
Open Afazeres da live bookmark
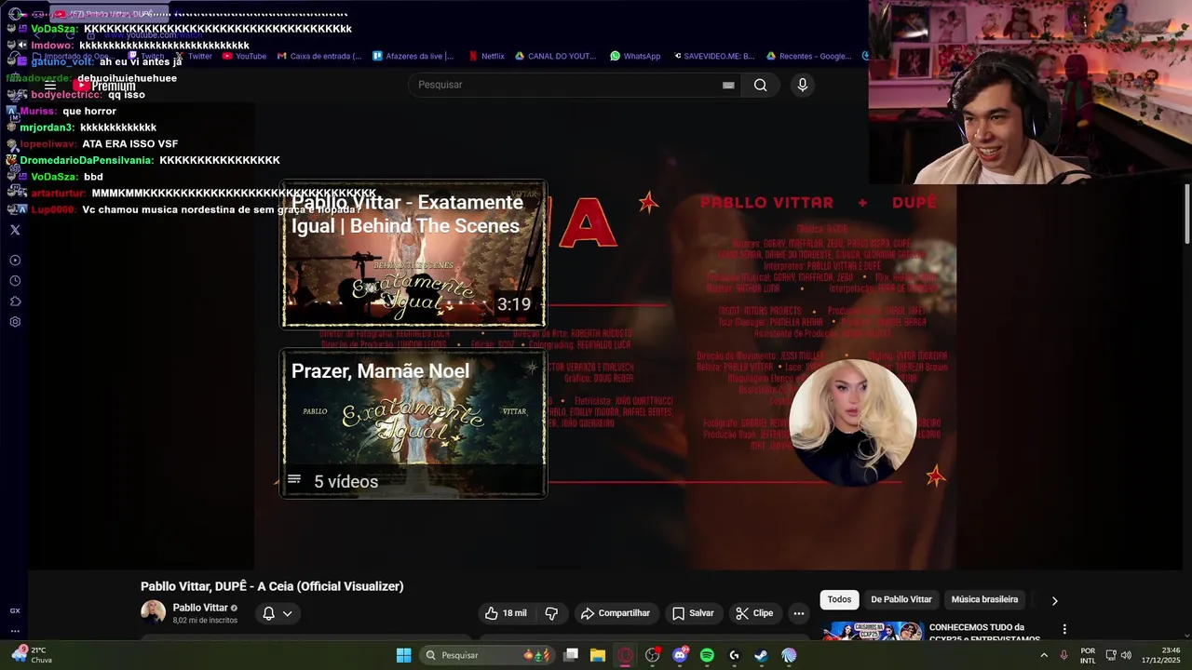413,56
